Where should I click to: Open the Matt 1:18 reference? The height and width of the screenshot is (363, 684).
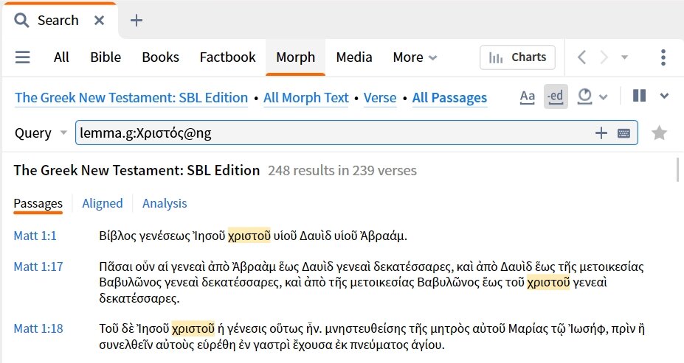[x=38, y=328]
